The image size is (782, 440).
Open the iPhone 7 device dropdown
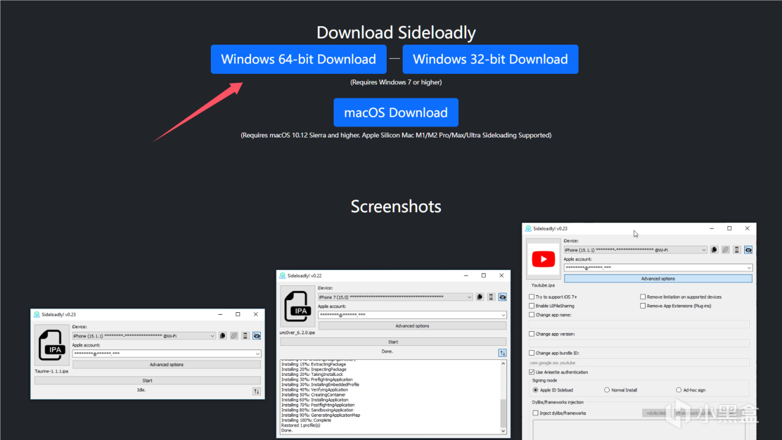coord(395,297)
